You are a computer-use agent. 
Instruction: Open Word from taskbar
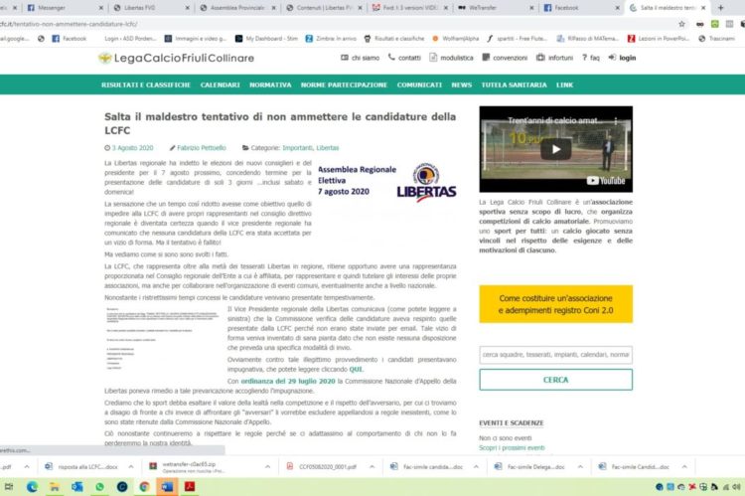167,486
